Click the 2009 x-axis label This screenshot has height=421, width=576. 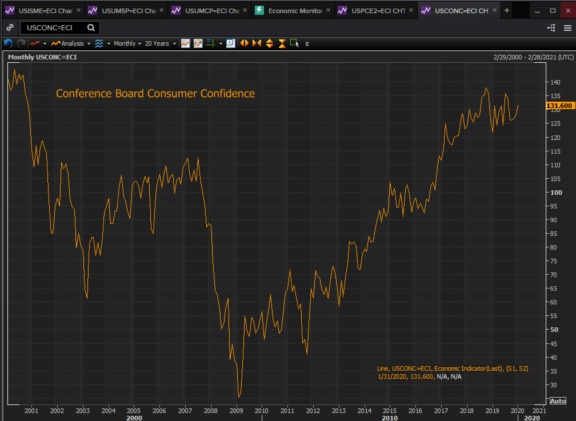coord(236,411)
